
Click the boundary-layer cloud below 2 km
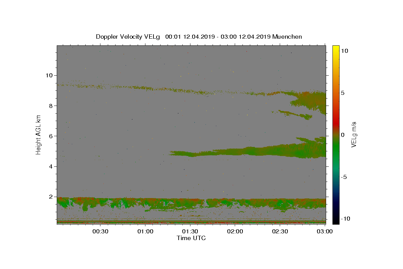191,203
